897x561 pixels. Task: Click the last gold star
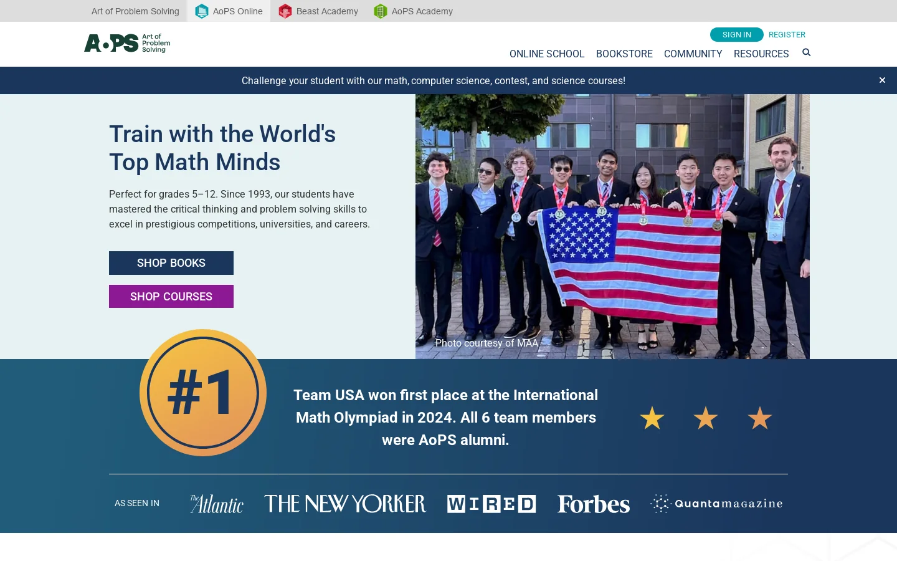tap(760, 418)
